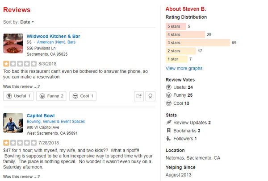Screen dimensions: 268x181
Task: Vote the Wildwood review as Useful
Action: point(18,96)
